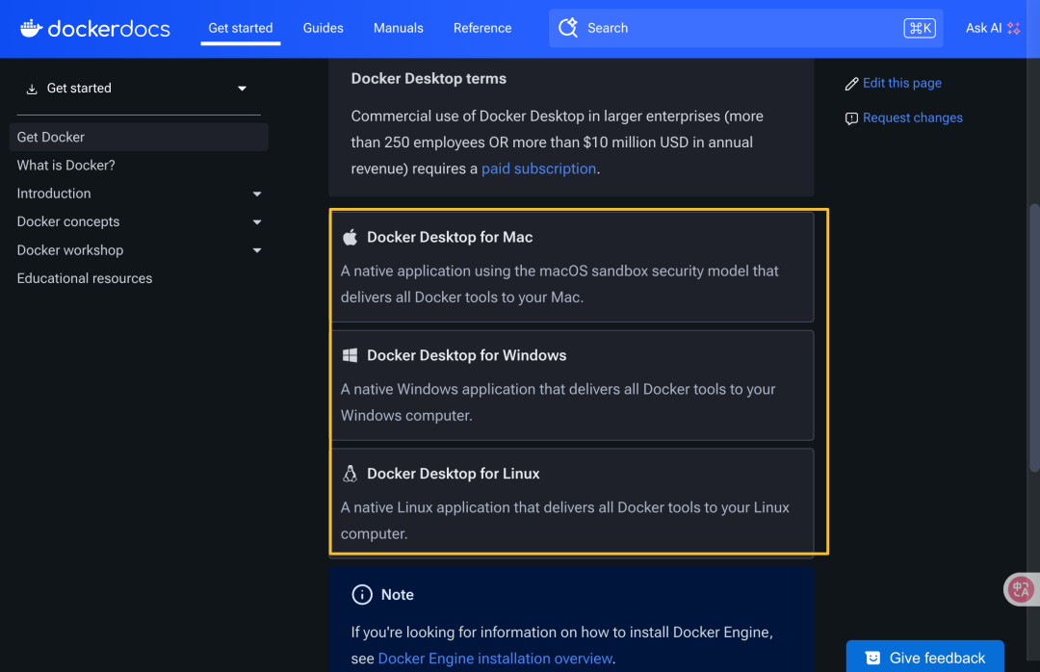This screenshot has width=1040, height=672.
Task: Click the Request changes speech bubble icon
Action: pyautogui.click(x=851, y=118)
